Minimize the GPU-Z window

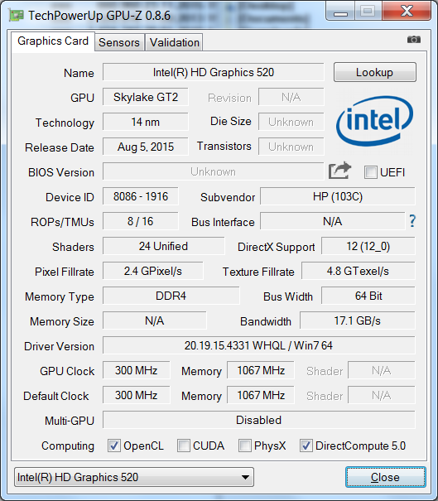click(340, 12)
